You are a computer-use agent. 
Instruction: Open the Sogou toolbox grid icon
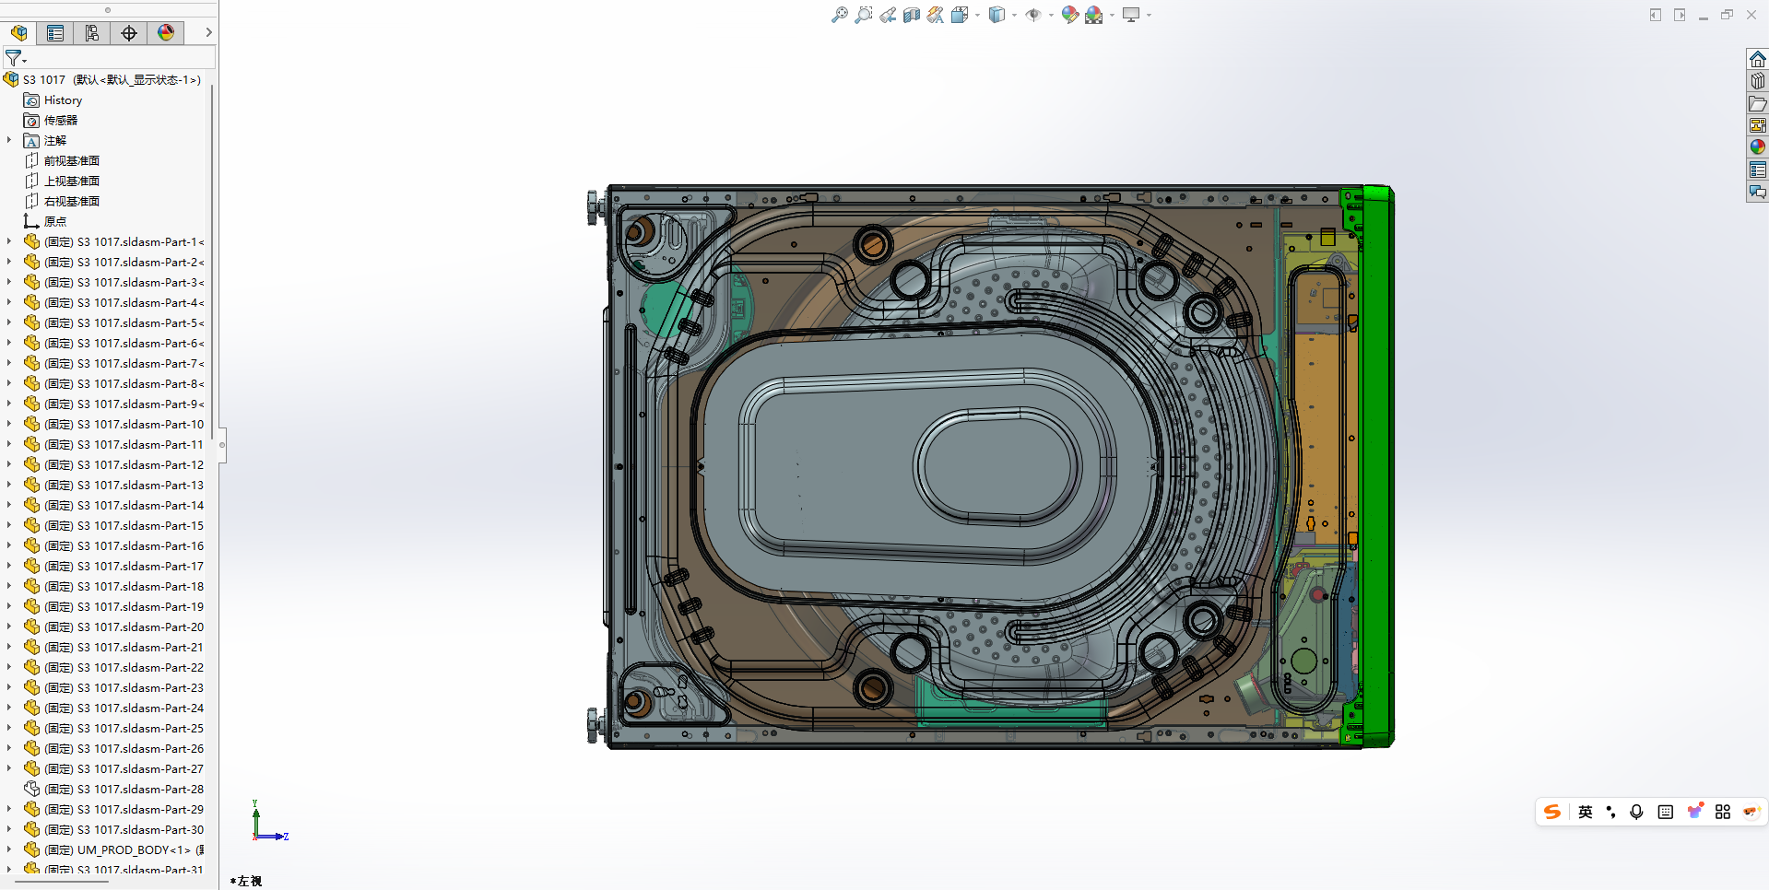[1722, 812]
